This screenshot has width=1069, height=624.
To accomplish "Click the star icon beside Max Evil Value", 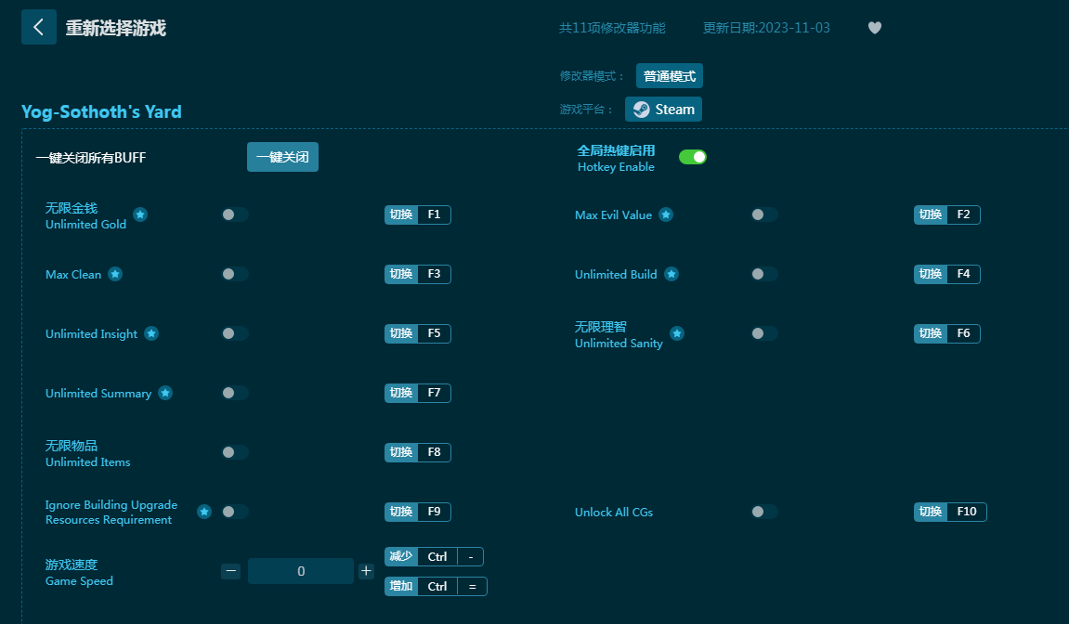I will pyautogui.click(x=666, y=214).
